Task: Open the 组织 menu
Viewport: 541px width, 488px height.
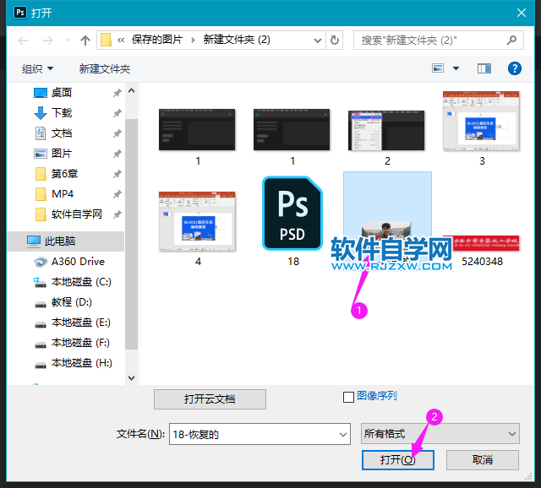Action: [37, 68]
